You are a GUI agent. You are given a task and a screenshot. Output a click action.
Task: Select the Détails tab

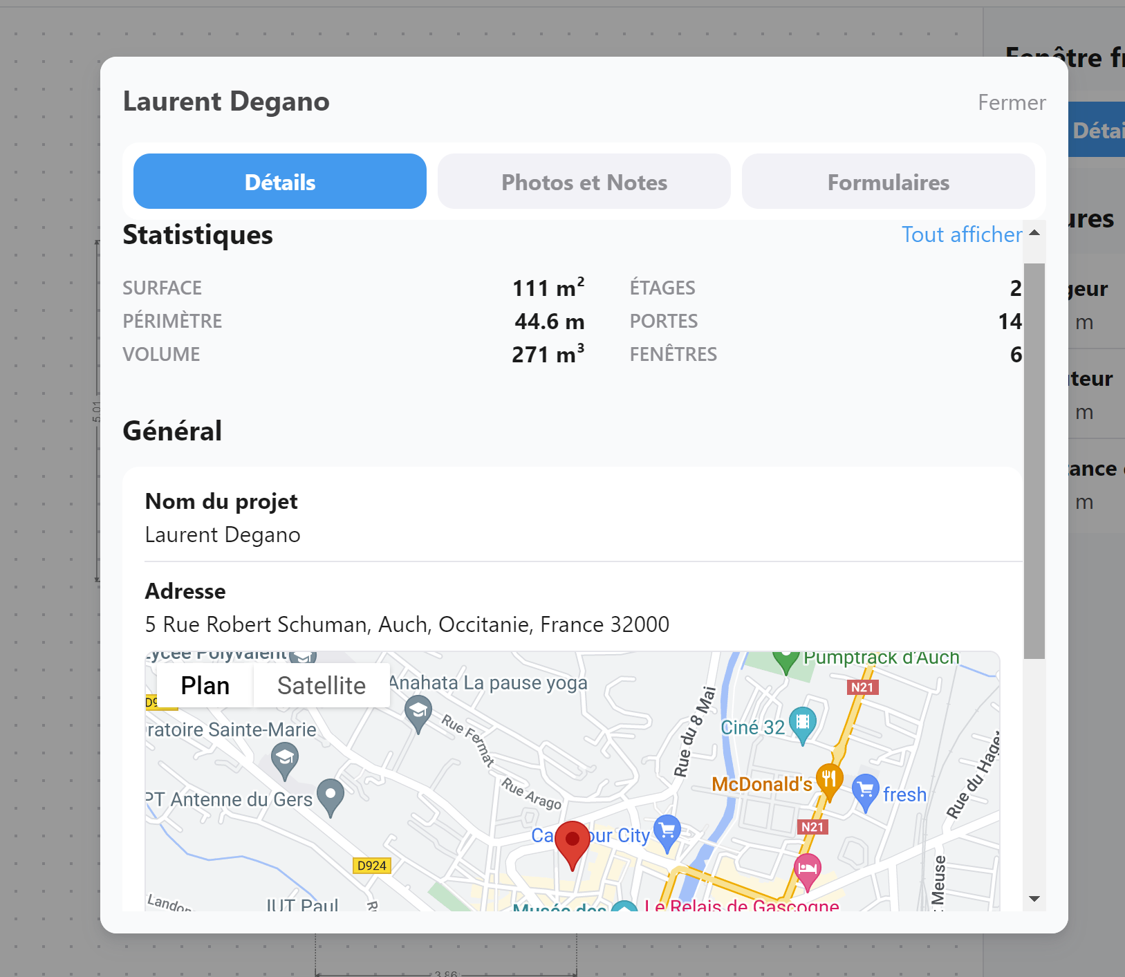coord(279,181)
